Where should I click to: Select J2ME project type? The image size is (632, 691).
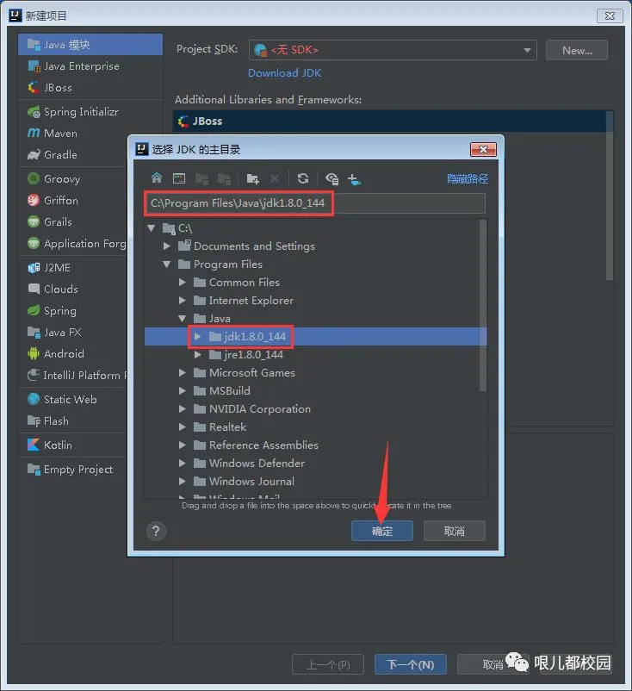click(x=73, y=267)
